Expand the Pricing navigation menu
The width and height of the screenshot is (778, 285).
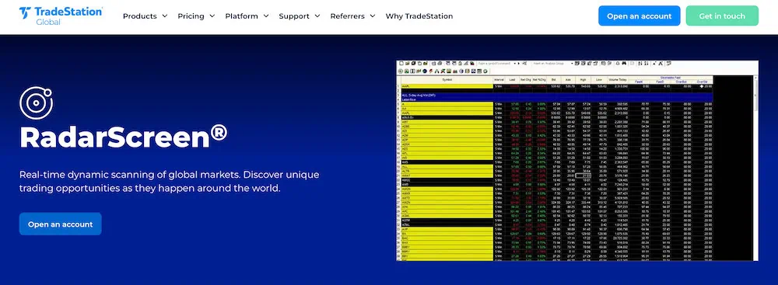tap(196, 16)
